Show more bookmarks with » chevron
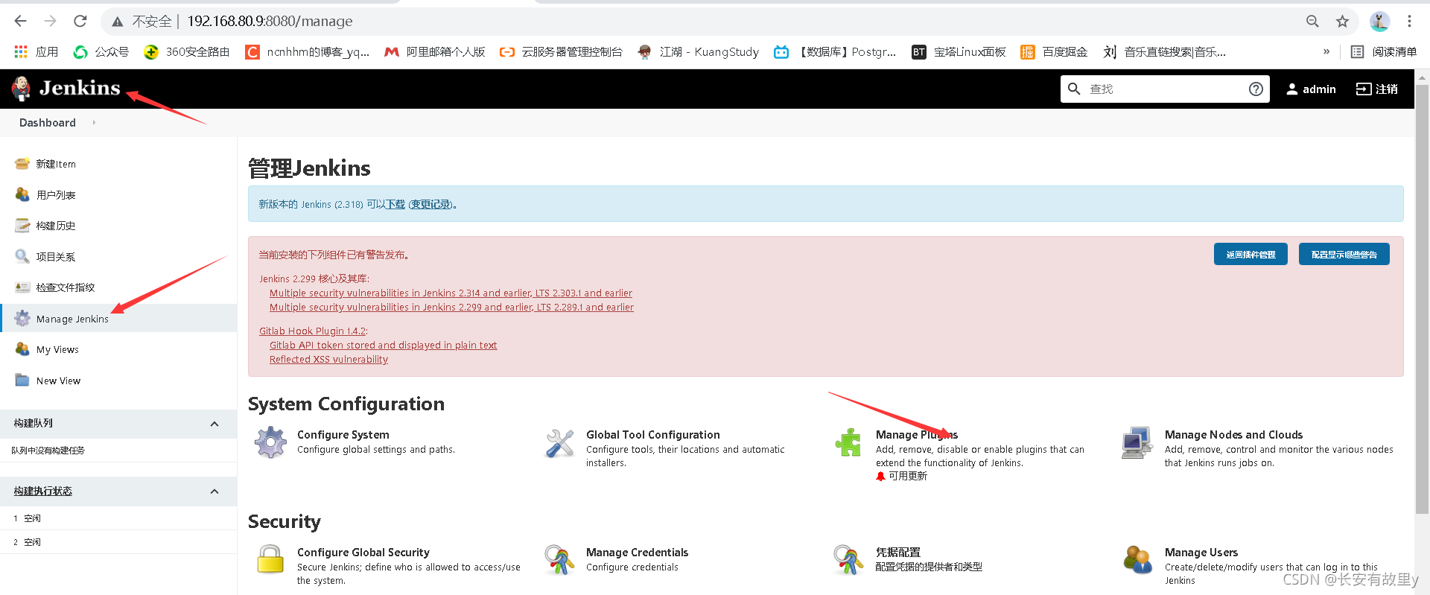Image resolution: width=1430 pixels, height=595 pixels. coord(1326,51)
